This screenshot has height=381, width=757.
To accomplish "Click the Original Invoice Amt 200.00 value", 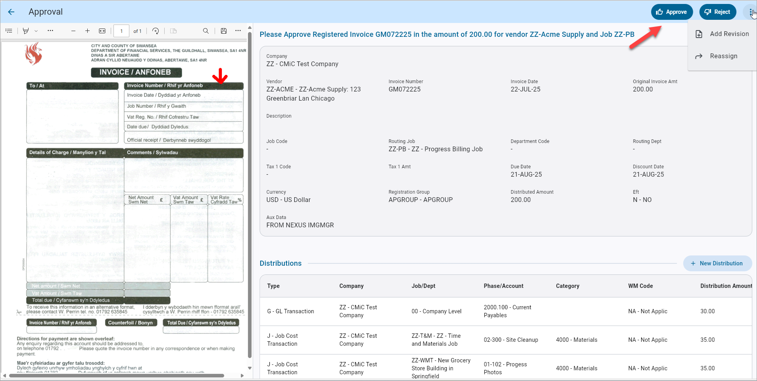I will (643, 90).
